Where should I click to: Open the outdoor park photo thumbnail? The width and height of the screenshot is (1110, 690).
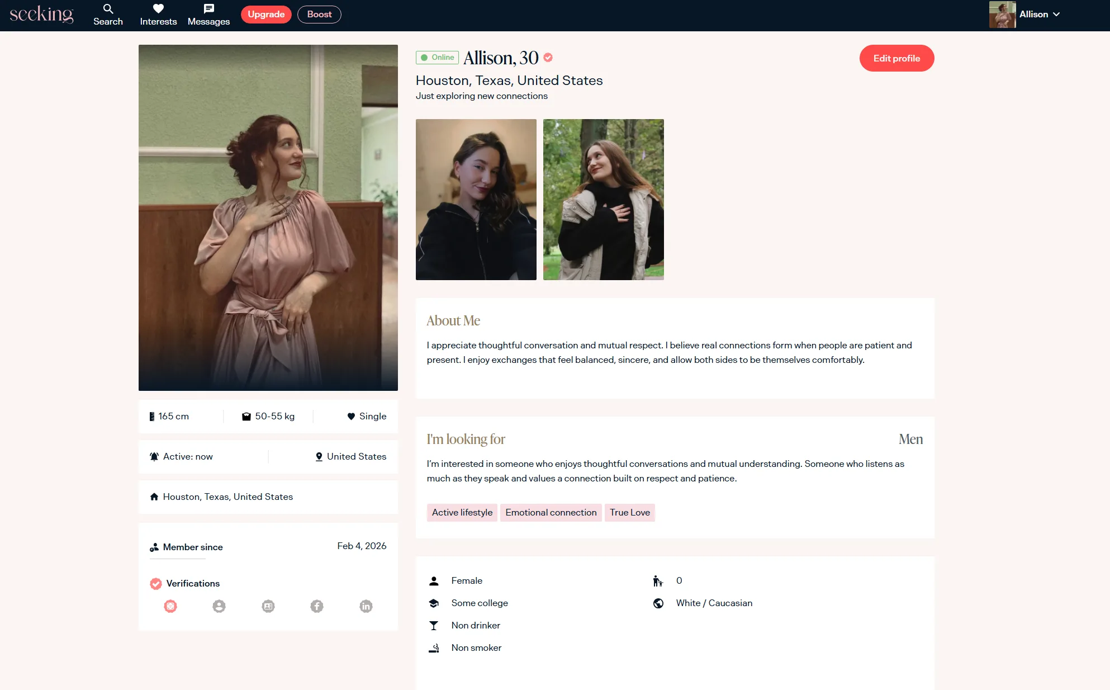coord(603,200)
